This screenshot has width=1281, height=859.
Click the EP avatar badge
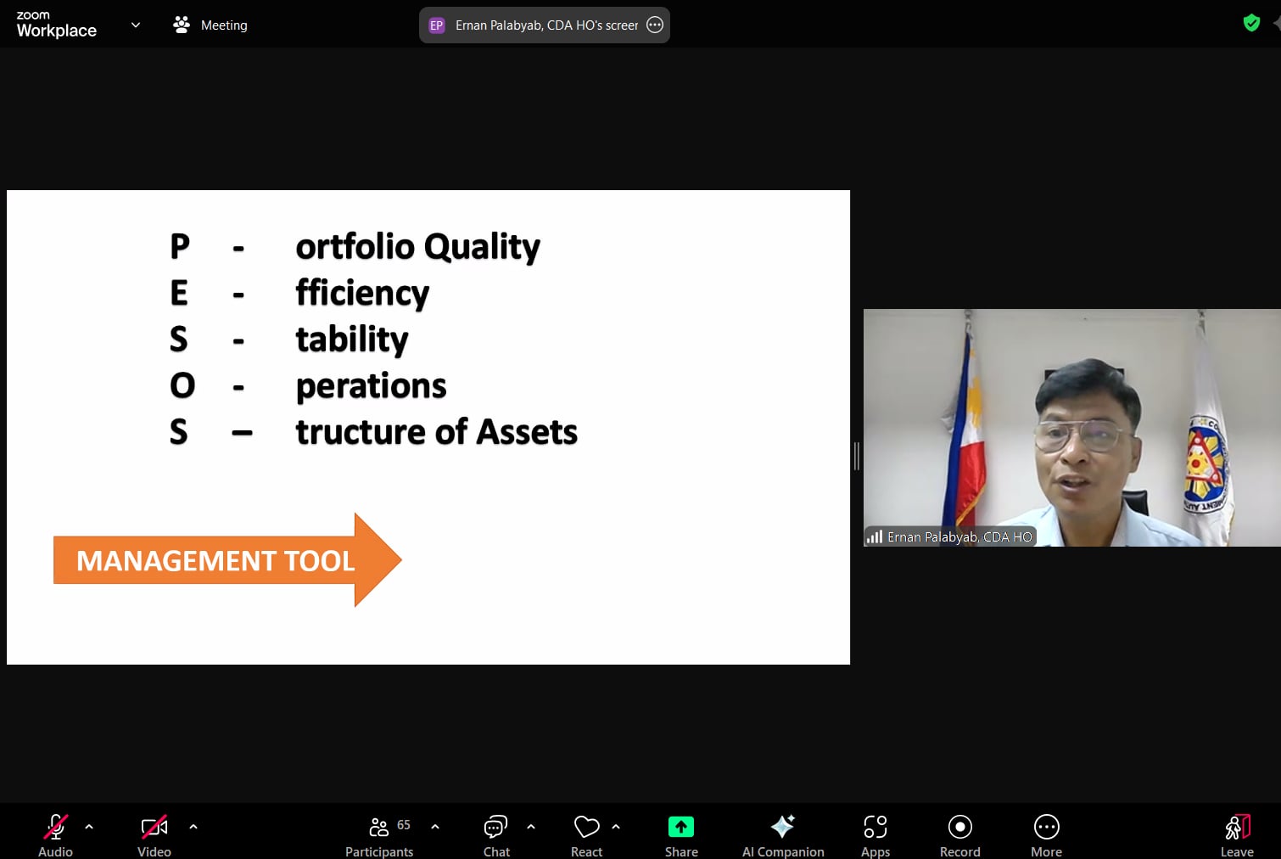(437, 25)
